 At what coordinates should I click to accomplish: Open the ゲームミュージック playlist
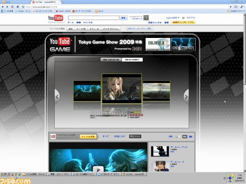point(179,147)
